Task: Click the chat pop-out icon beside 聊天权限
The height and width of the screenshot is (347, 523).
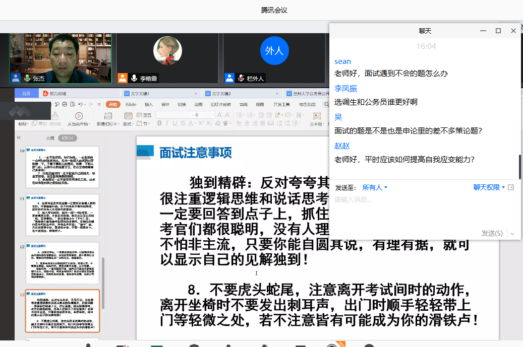Action: 511,187
